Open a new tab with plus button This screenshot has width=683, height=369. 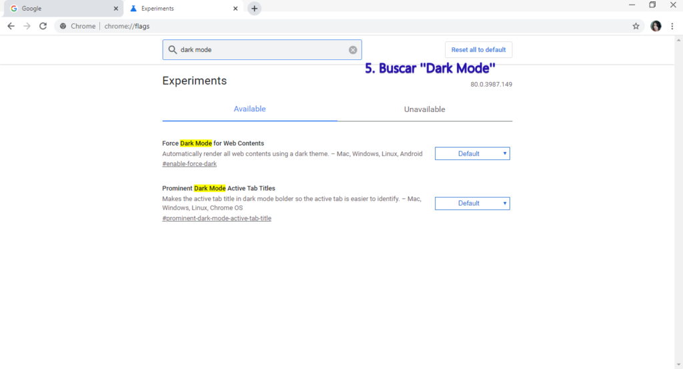click(254, 9)
